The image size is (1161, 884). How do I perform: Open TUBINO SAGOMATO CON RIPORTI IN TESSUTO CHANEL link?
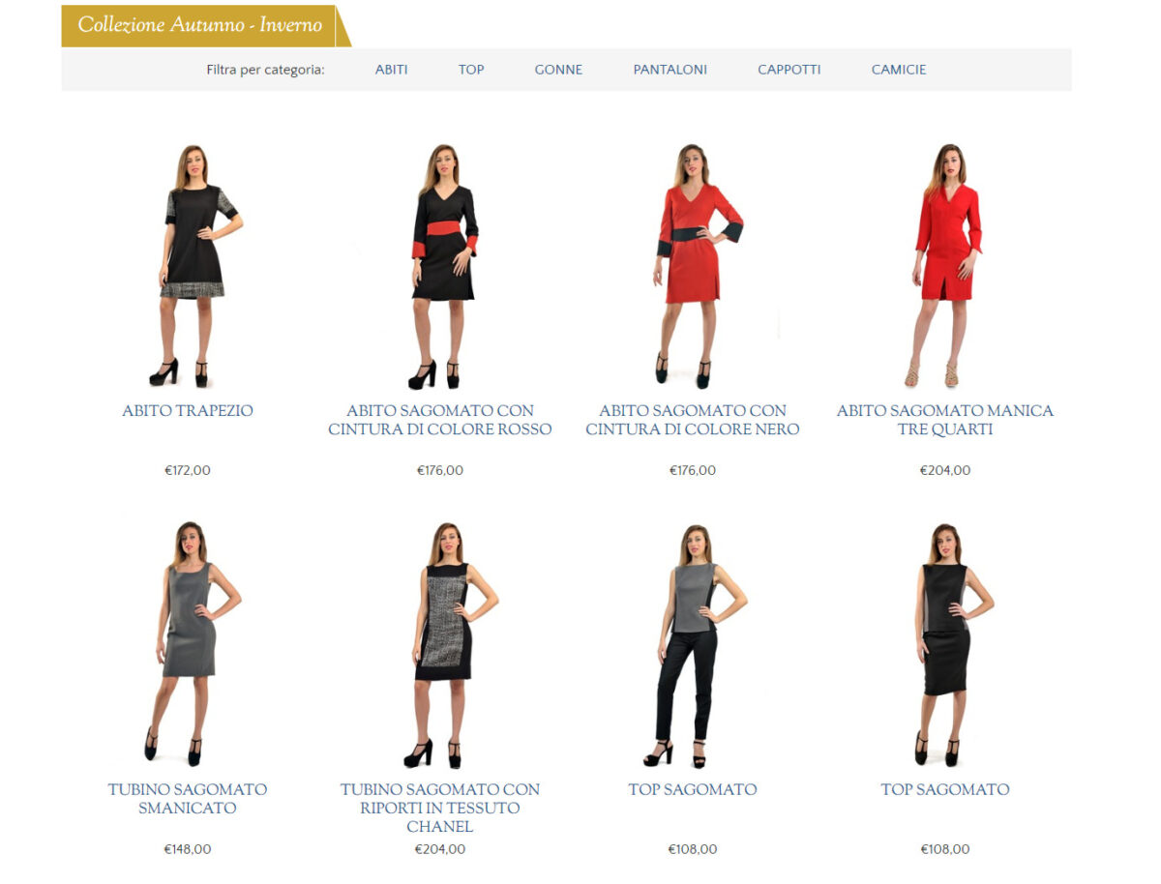coord(440,808)
